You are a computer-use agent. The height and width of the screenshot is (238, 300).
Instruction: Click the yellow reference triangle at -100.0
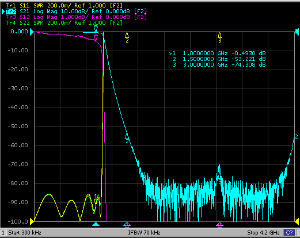[x=32, y=221]
